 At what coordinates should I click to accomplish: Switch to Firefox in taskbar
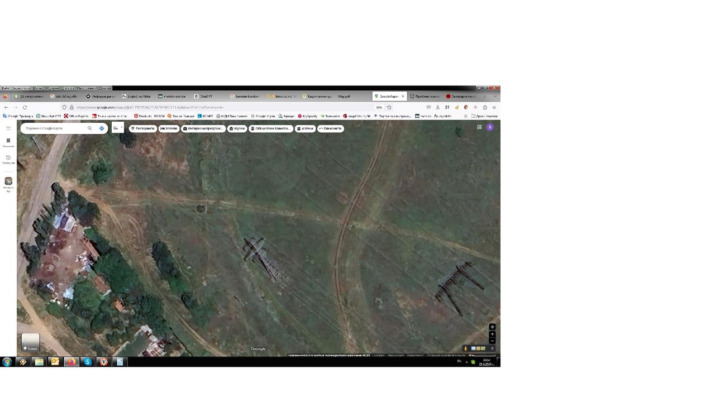click(71, 362)
